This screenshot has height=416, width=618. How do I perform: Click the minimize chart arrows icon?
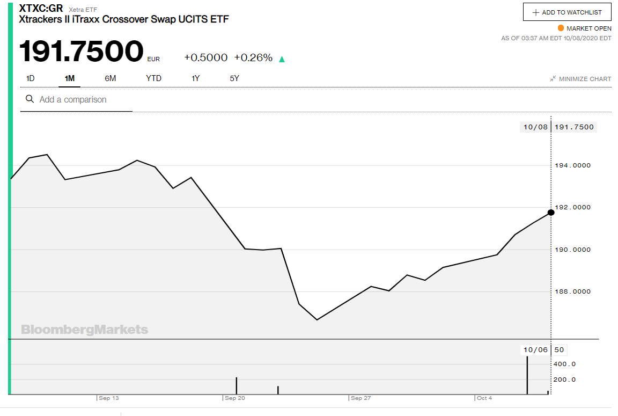coord(553,79)
